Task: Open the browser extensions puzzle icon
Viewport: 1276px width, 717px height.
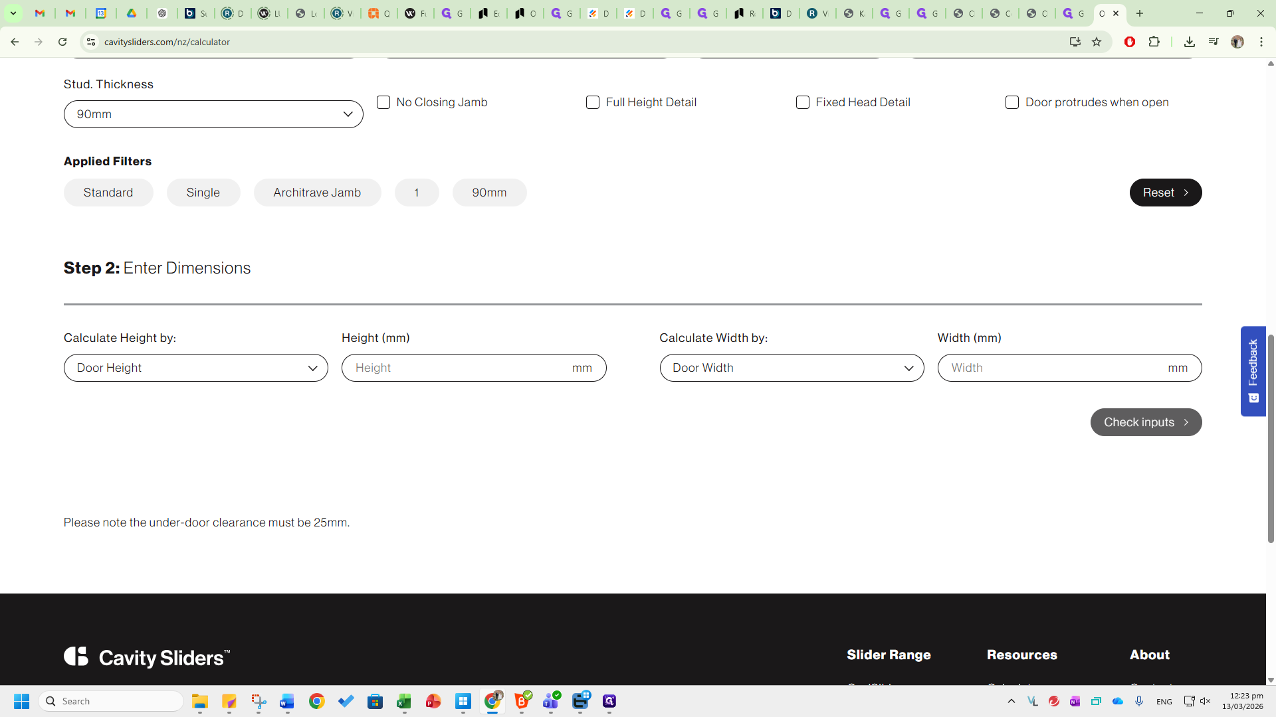Action: (x=1154, y=42)
